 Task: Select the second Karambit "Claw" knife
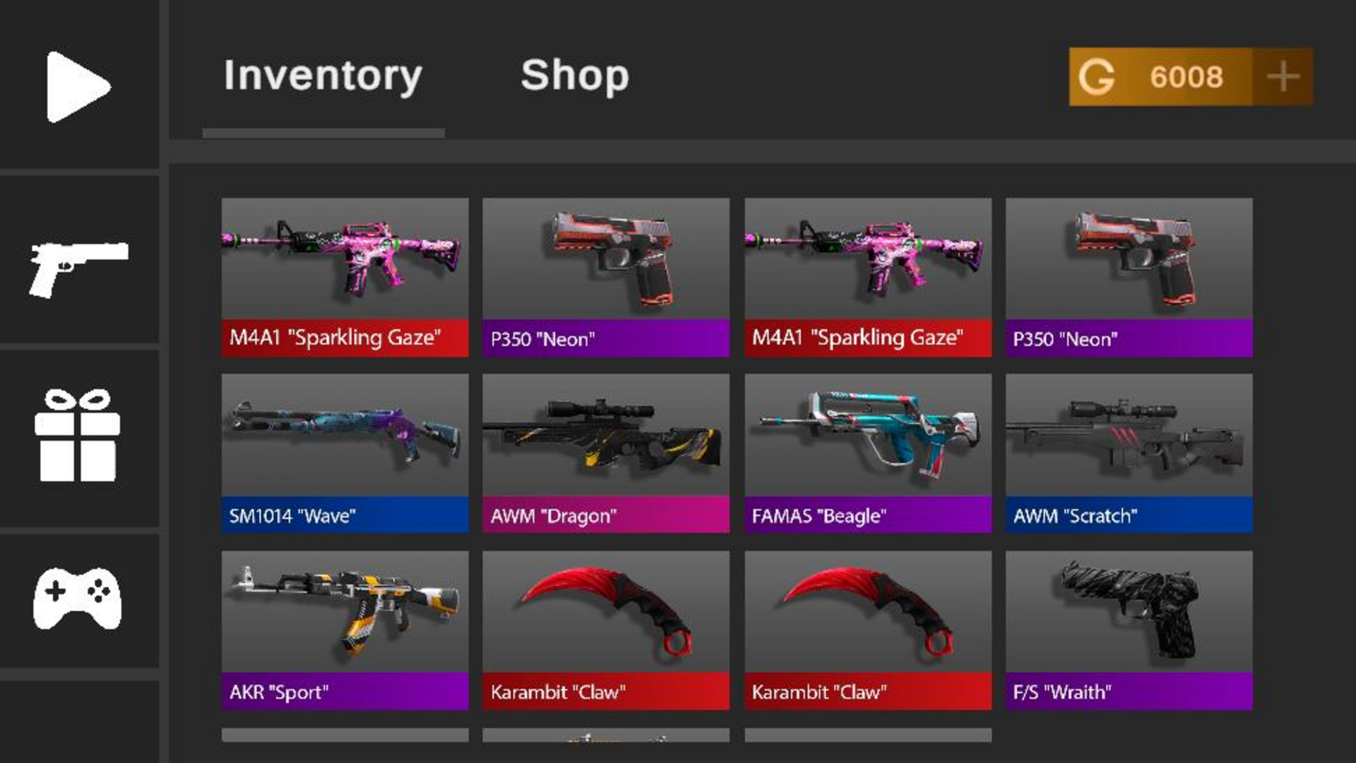pyautogui.click(x=868, y=630)
